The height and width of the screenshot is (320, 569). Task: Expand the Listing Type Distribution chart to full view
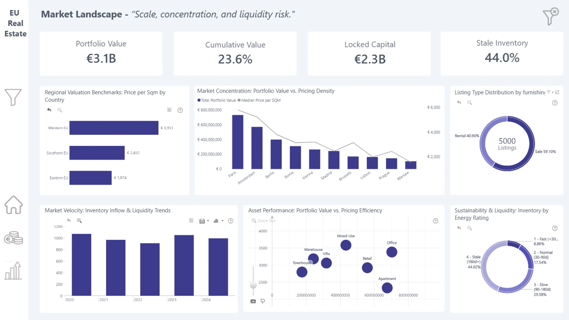coord(557,92)
